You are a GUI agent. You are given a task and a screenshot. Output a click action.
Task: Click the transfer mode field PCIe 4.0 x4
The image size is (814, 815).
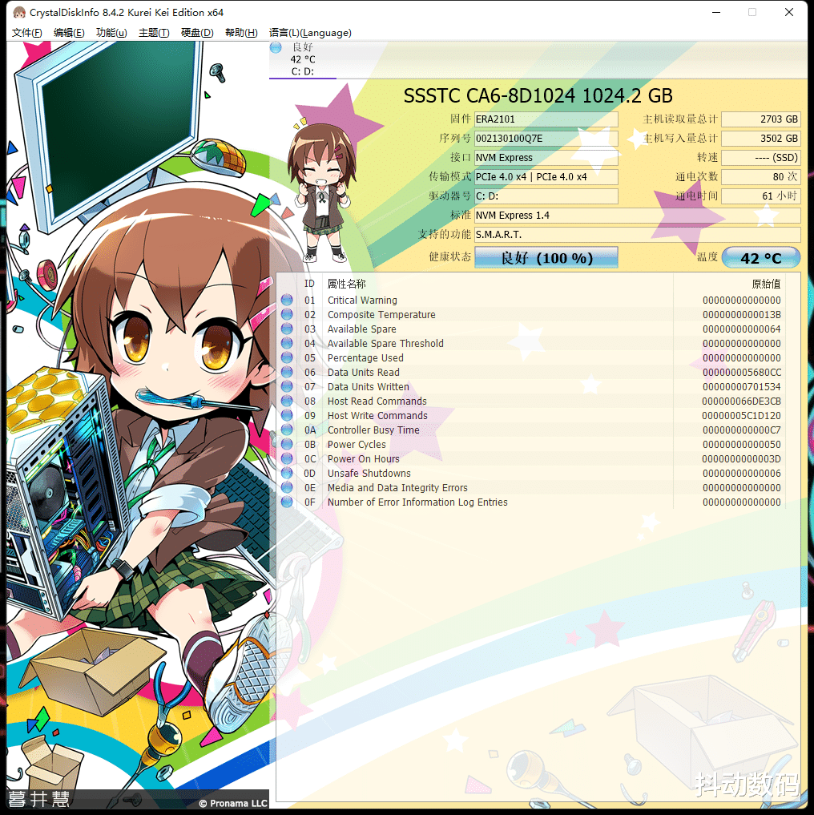point(546,177)
